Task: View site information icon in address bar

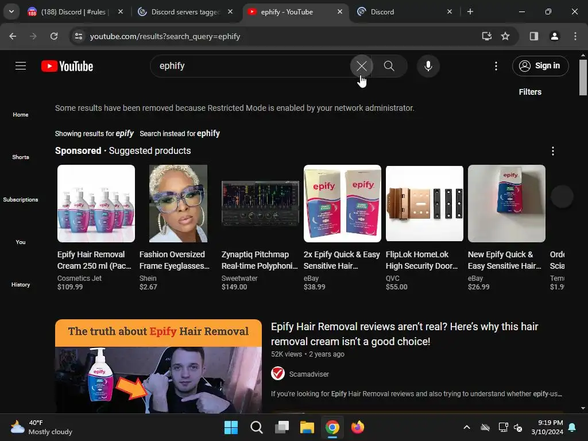Action: pyautogui.click(x=78, y=36)
